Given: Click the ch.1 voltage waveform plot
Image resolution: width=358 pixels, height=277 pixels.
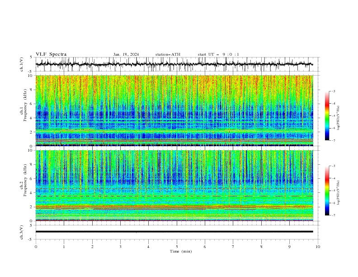Looking at the screenshot, I should coord(178,64).
